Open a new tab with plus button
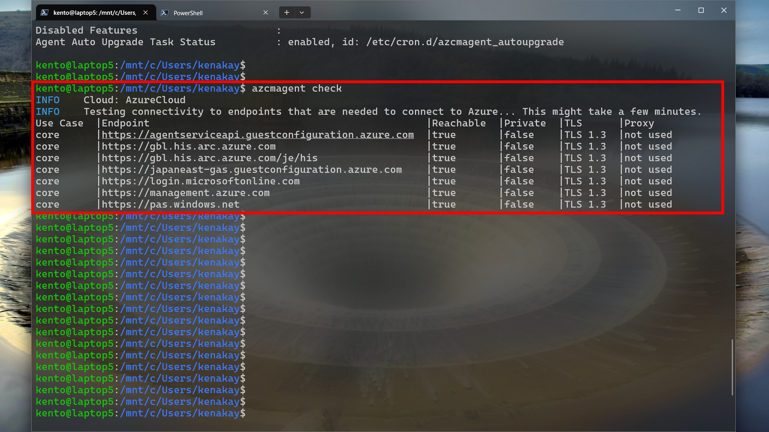Viewport: 769px width, 432px height. 287,12
